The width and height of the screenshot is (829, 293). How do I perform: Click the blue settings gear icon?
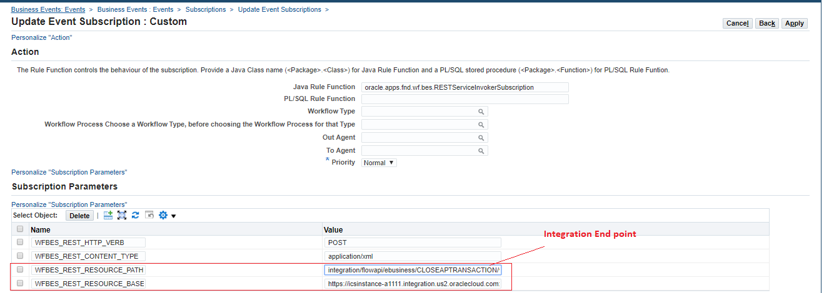163,215
